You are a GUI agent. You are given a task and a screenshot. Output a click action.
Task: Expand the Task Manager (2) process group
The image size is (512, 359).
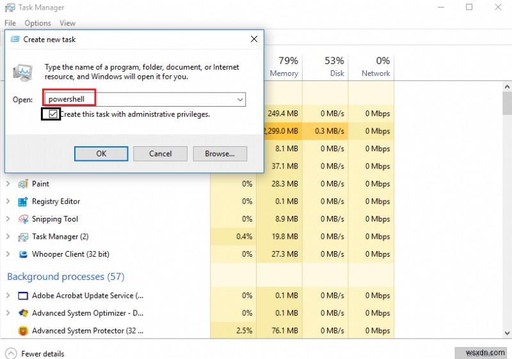[8, 236]
